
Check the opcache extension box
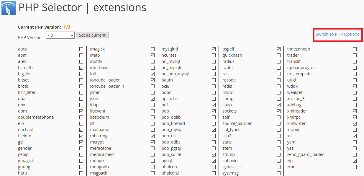pos(214,99)
